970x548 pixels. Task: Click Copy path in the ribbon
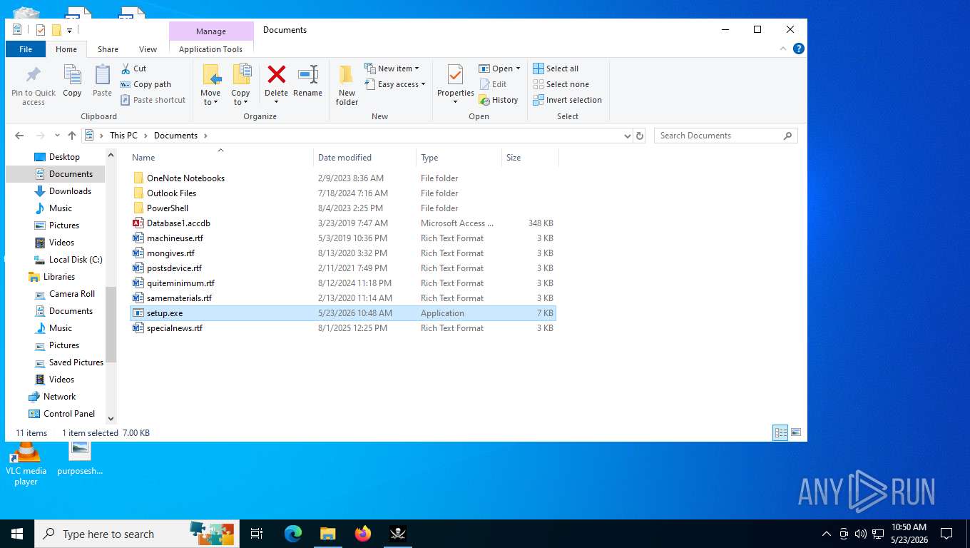point(146,84)
